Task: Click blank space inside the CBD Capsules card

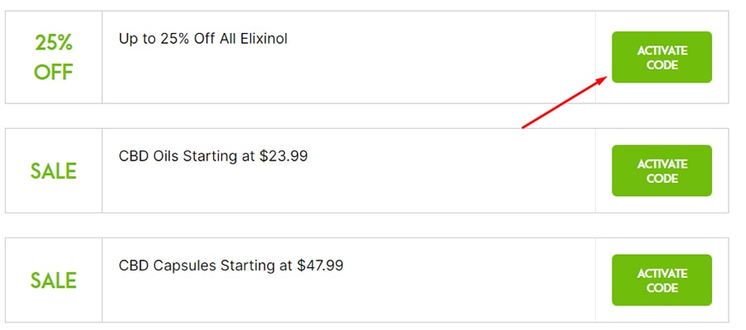Action: 347,299
